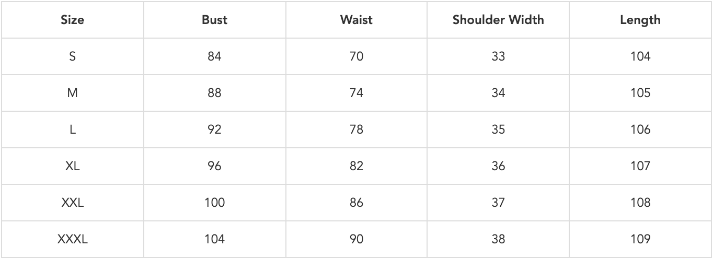The height and width of the screenshot is (259, 713).
Task: Select the XL size cell
Action: pos(73,166)
